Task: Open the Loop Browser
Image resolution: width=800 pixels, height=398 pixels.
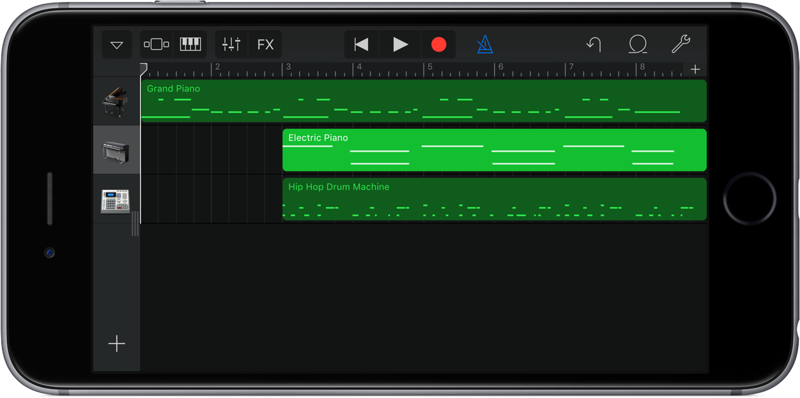Action: point(638,44)
